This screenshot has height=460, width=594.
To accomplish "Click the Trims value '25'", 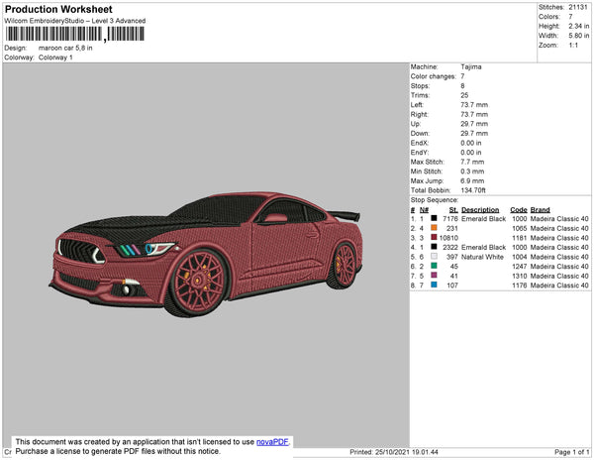I will click(x=464, y=95).
